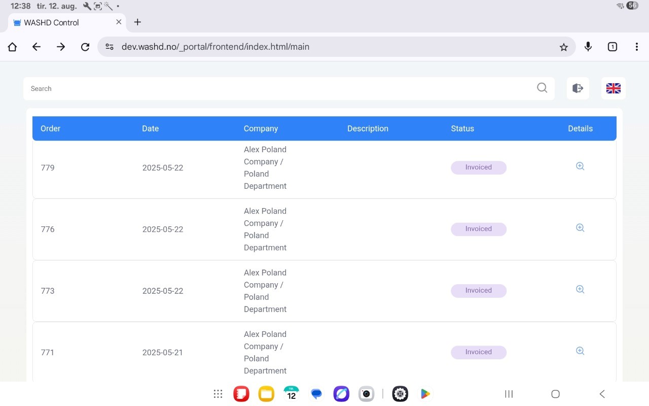
Task: Activate voice search microphone
Action: [x=588, y=47]
